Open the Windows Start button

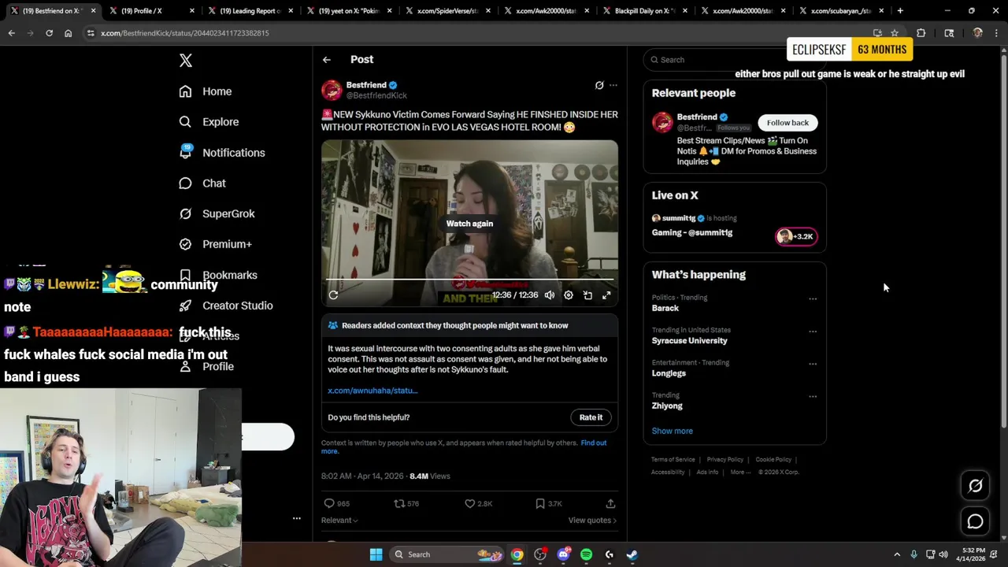pos(376,554)
